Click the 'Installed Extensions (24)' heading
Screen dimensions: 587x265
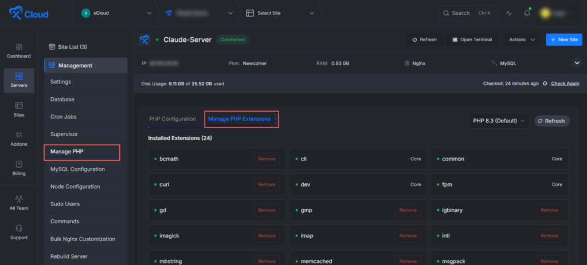click(180, 139)
